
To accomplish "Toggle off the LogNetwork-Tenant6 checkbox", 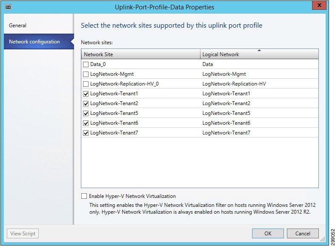I will (86, 123).
